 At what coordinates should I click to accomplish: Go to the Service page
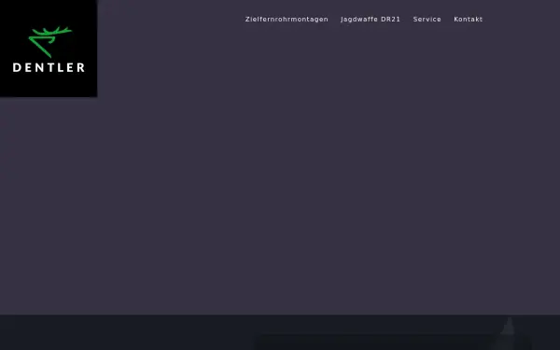(427, 20)
